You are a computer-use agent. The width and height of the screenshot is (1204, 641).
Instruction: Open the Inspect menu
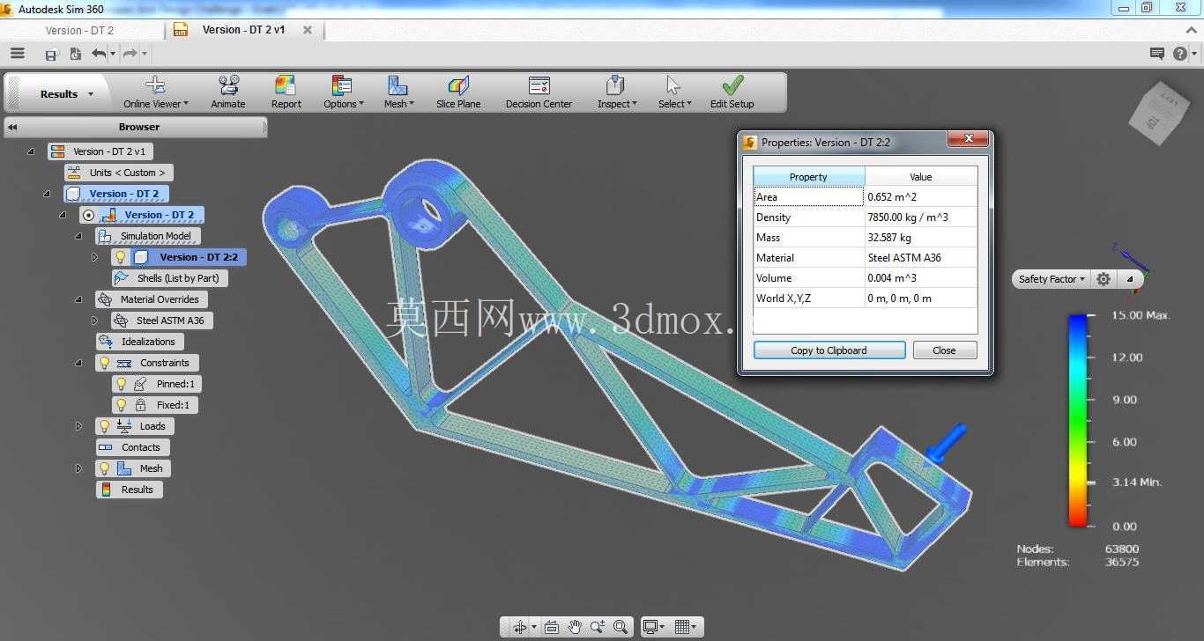616,92
